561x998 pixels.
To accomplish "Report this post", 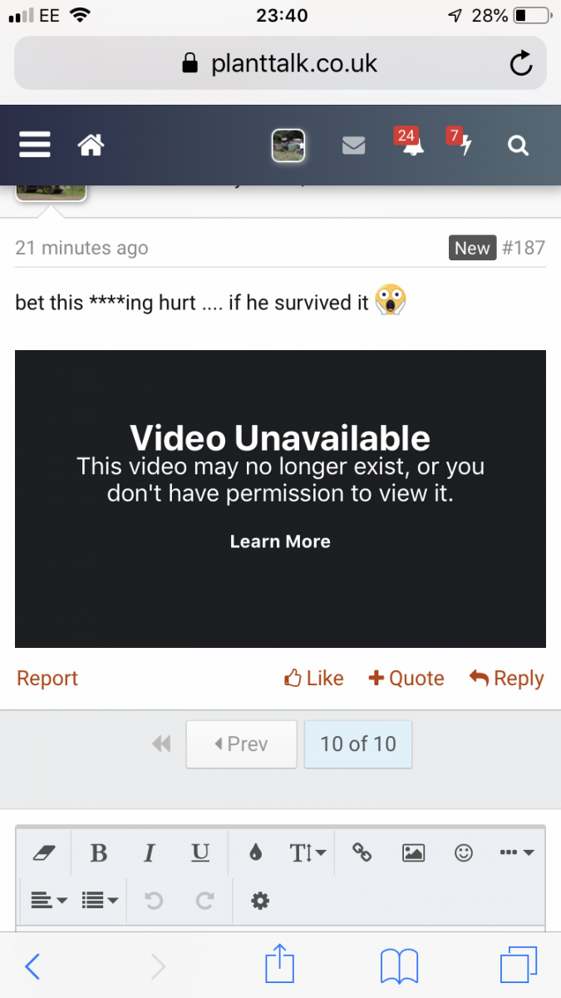I will point(47,679).
